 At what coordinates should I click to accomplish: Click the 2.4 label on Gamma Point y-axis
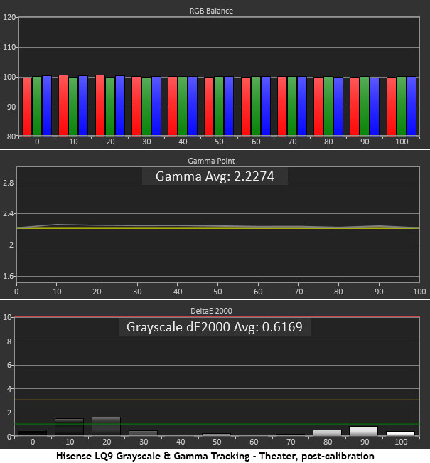point(9,214)
